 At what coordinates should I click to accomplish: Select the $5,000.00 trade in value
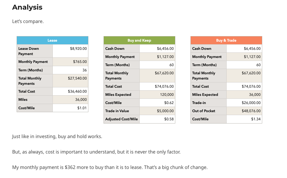click(x=165, y=111)
